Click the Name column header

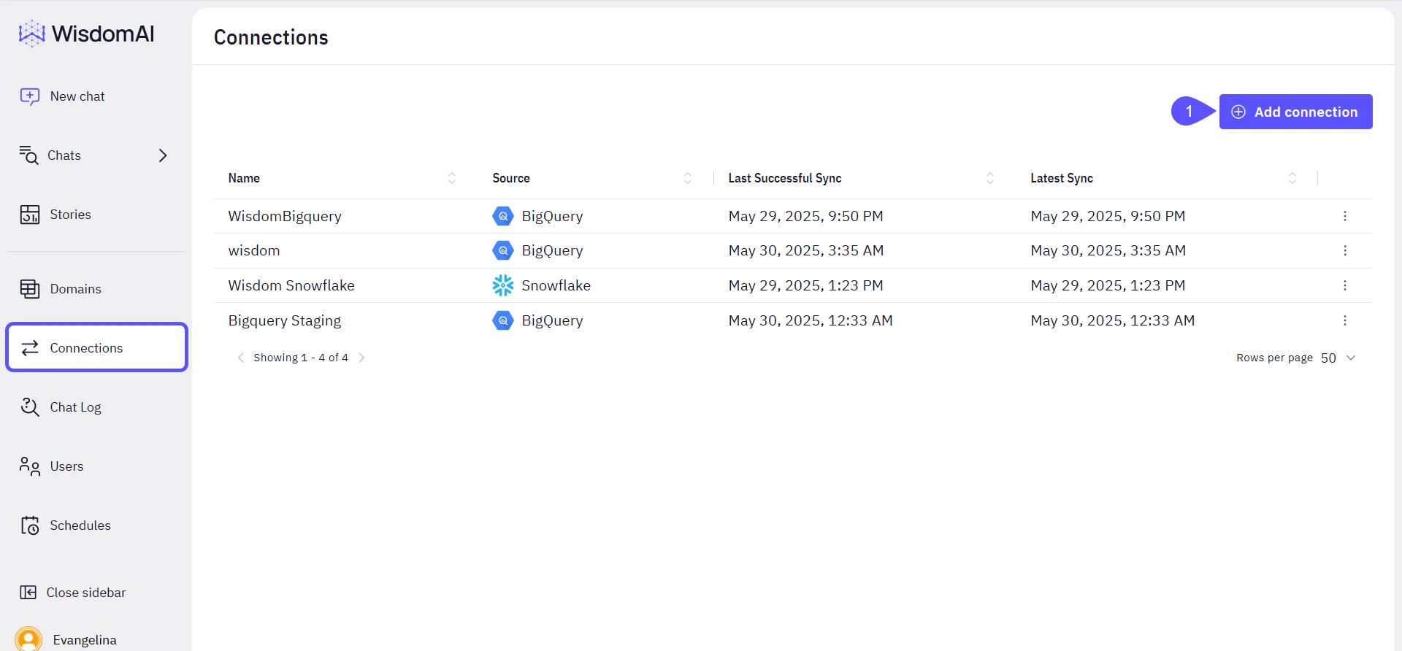click(x=244, y=178)
